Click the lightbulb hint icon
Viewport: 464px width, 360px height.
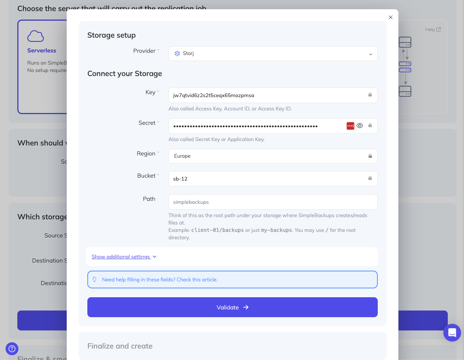[x=95, y=280]
